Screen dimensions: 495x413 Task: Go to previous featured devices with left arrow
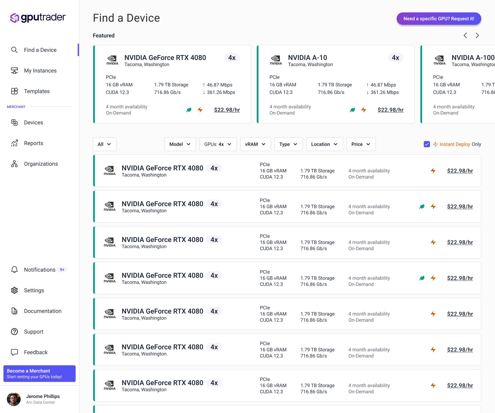pos(465,36)
